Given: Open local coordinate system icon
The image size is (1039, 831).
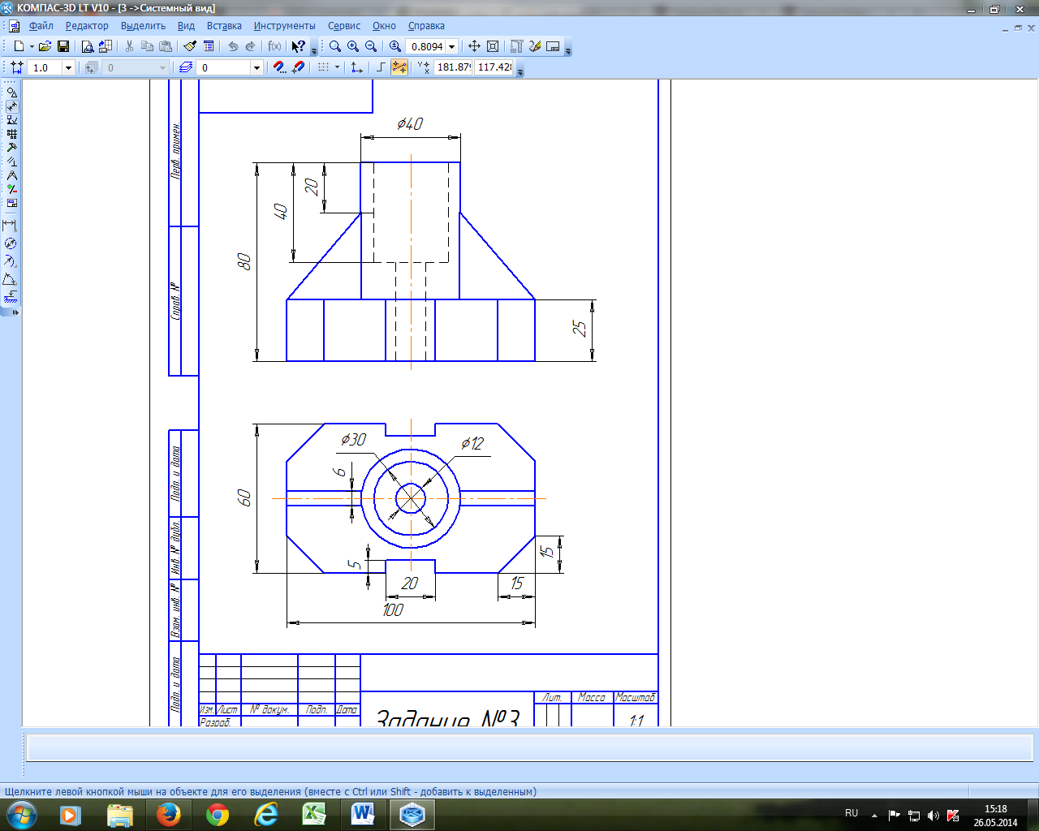Looking at the screenshot, I should [x=356, y=67].
